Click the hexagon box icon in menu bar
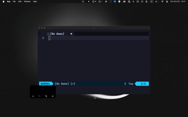This screenshot has width=188, height=117. [x=119, y=2]
